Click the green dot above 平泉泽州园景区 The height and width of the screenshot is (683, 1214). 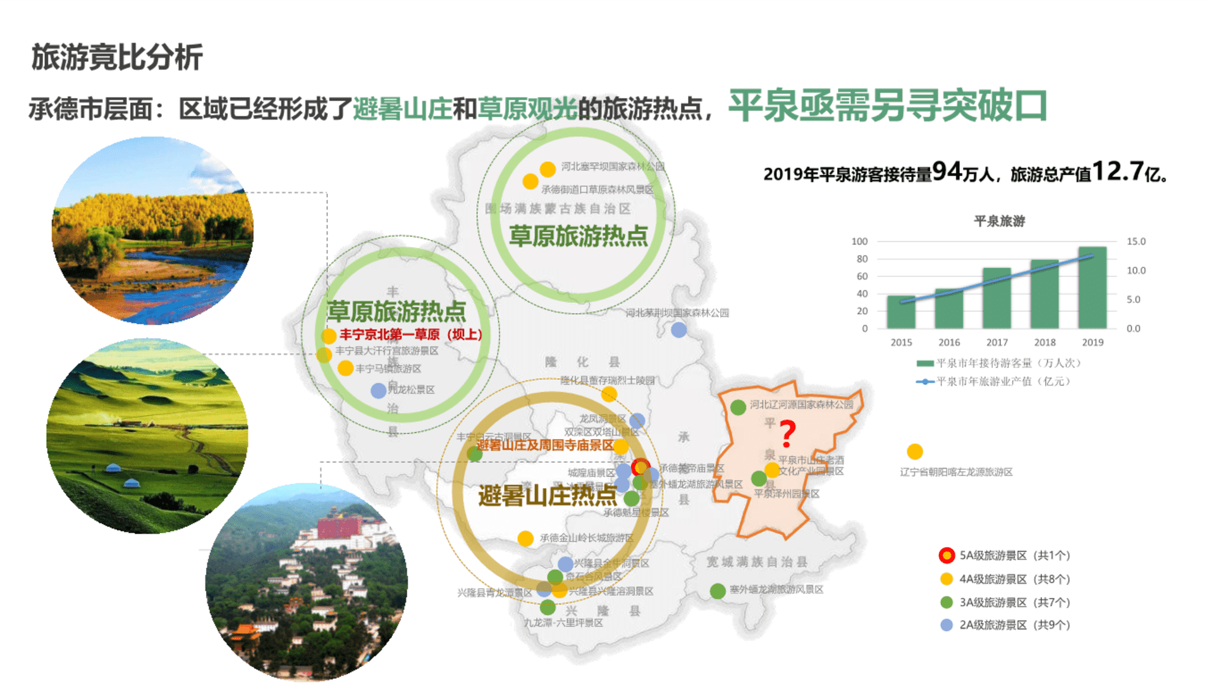click(759, 479)
